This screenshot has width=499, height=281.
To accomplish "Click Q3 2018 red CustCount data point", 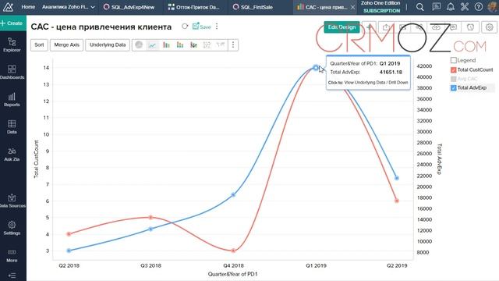I will [x=150, y=217].
